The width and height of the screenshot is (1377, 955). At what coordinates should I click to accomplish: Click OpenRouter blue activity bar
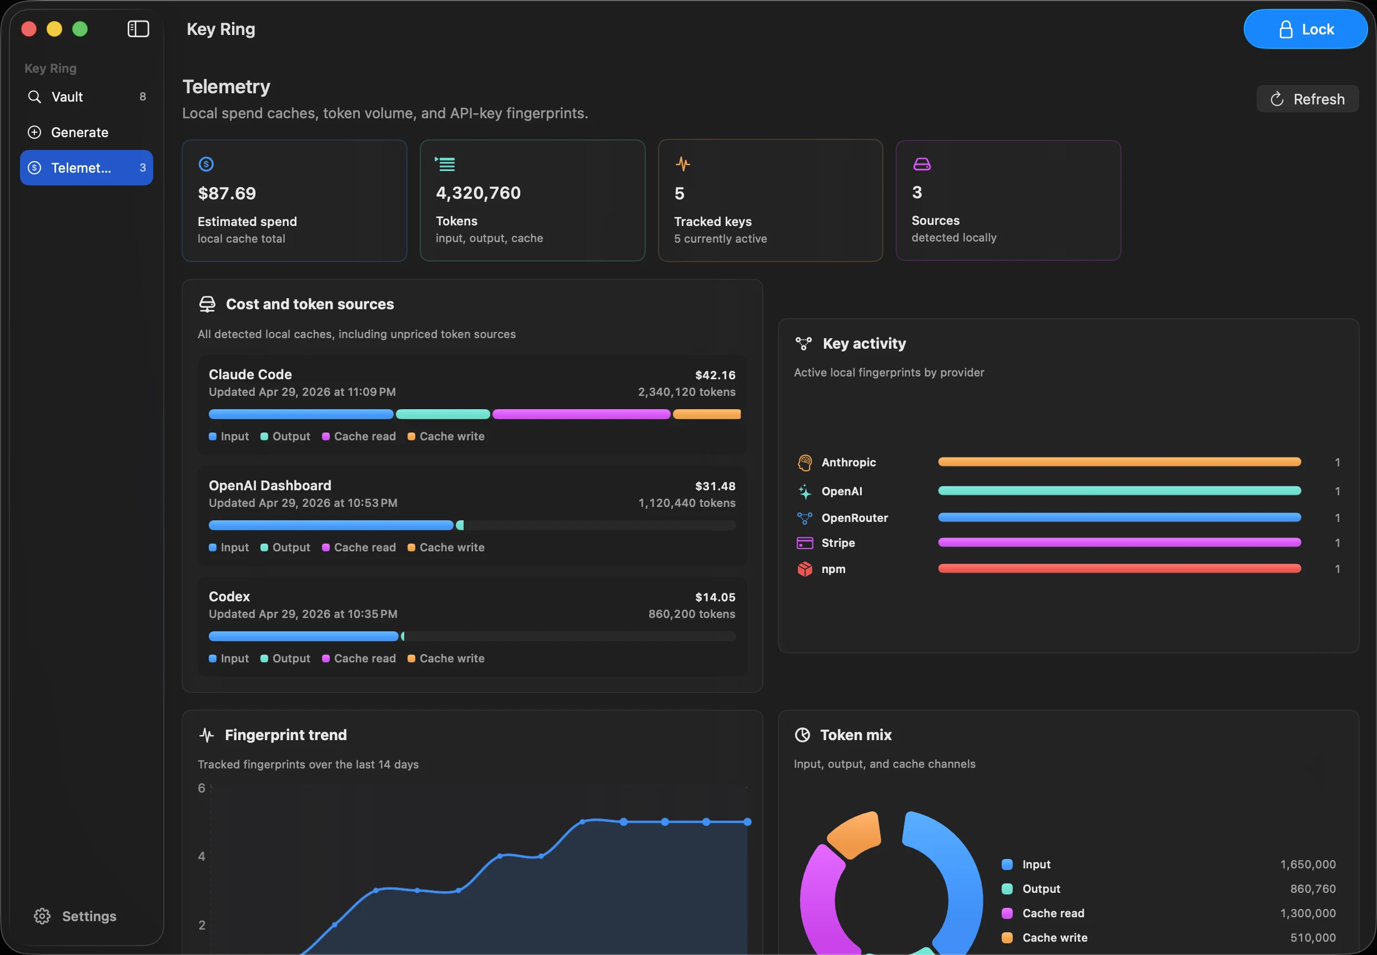pyautogui.click(x=1119, y=517)
